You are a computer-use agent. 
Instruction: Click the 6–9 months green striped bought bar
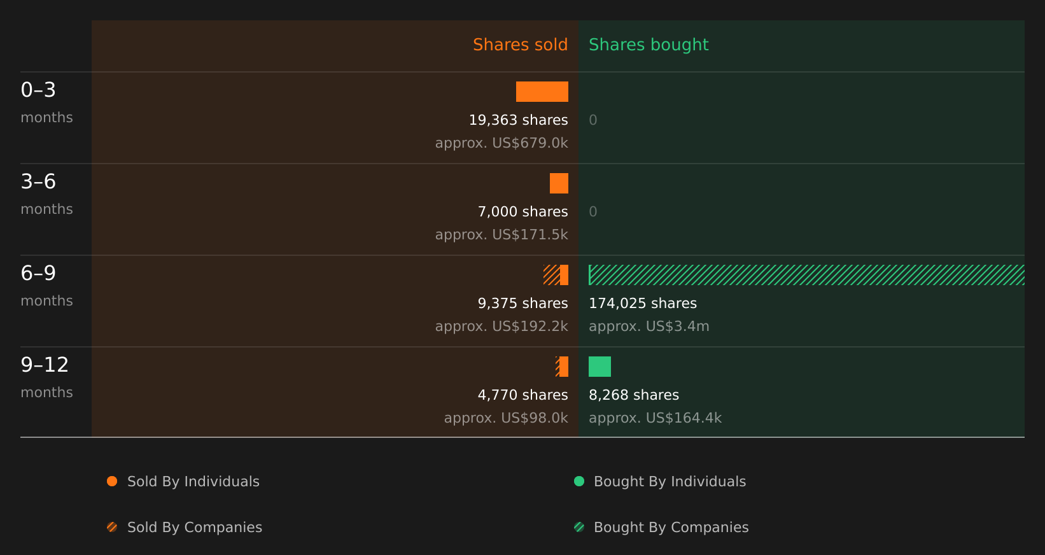tap(806, 275)
